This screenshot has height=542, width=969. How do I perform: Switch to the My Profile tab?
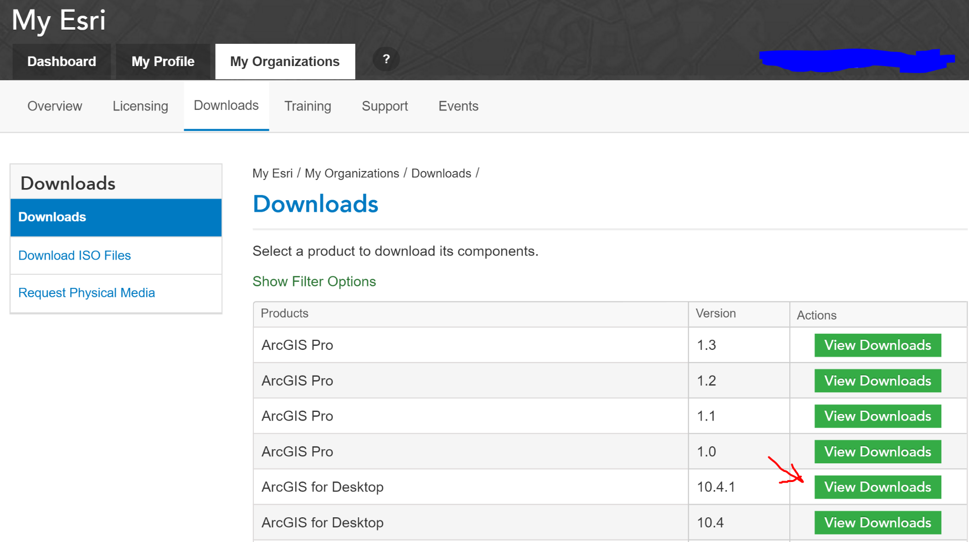pyautogui.click(x=163, y=62)
